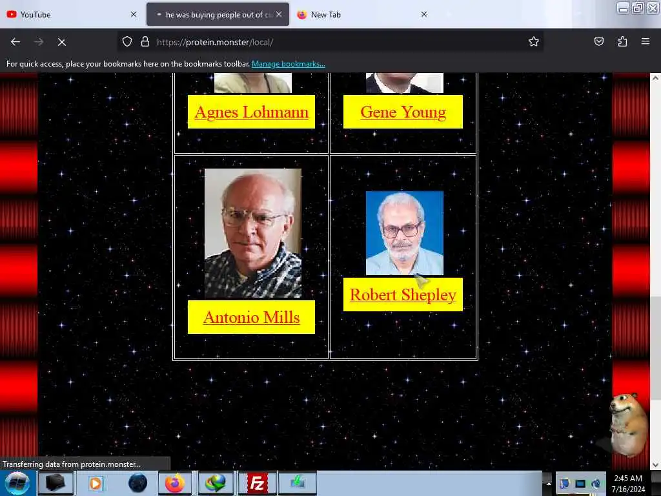Click the hamster figure at page corner
Image resolution: width=661 pixels, height=496 pixels.
click(x=628, y=424)
